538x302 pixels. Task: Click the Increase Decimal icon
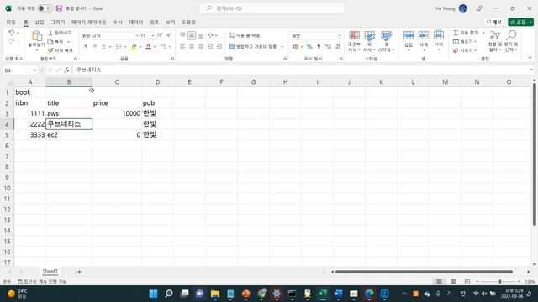click(x=329, y=47)
